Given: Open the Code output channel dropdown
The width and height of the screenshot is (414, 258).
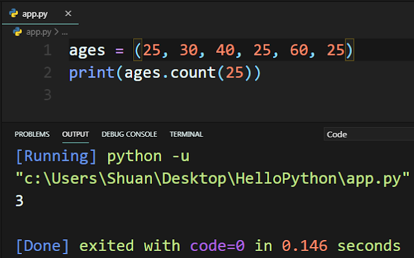Looking at the screenshot, I should (369, 134).
